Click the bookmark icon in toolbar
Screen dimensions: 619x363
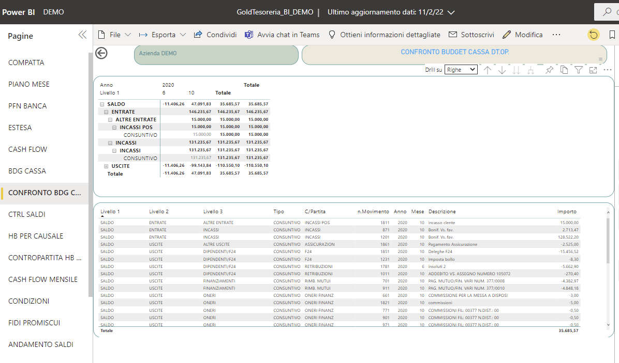tap(612, 35)
